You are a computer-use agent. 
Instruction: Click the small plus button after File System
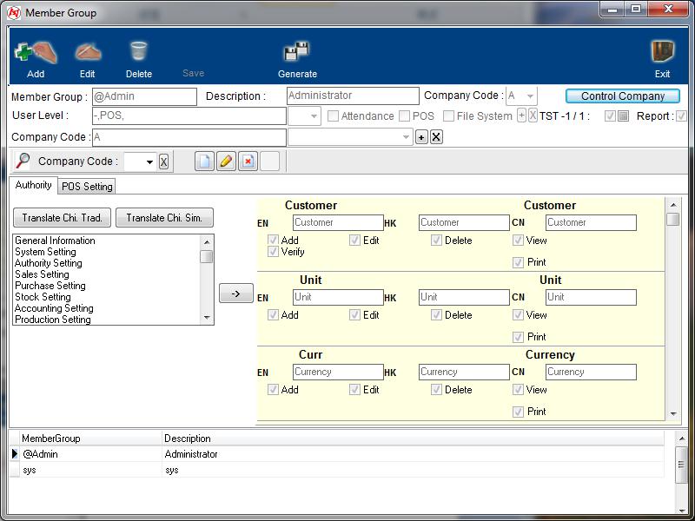pos(522,115)
